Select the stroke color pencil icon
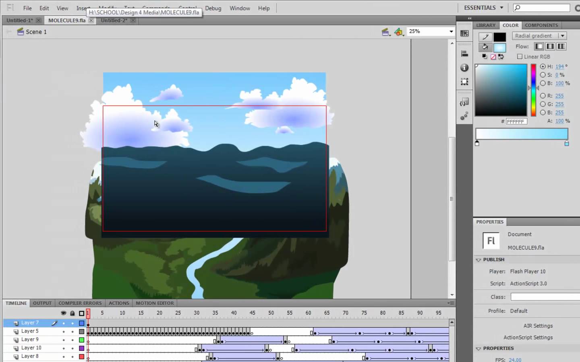The image size is (580, 362). click(485, 37)
